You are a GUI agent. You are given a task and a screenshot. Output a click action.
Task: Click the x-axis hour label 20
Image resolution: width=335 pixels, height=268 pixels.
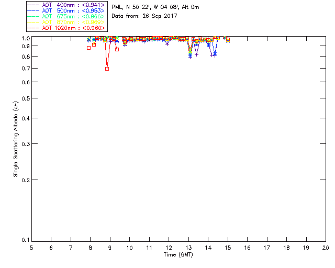tap(326, 248)
